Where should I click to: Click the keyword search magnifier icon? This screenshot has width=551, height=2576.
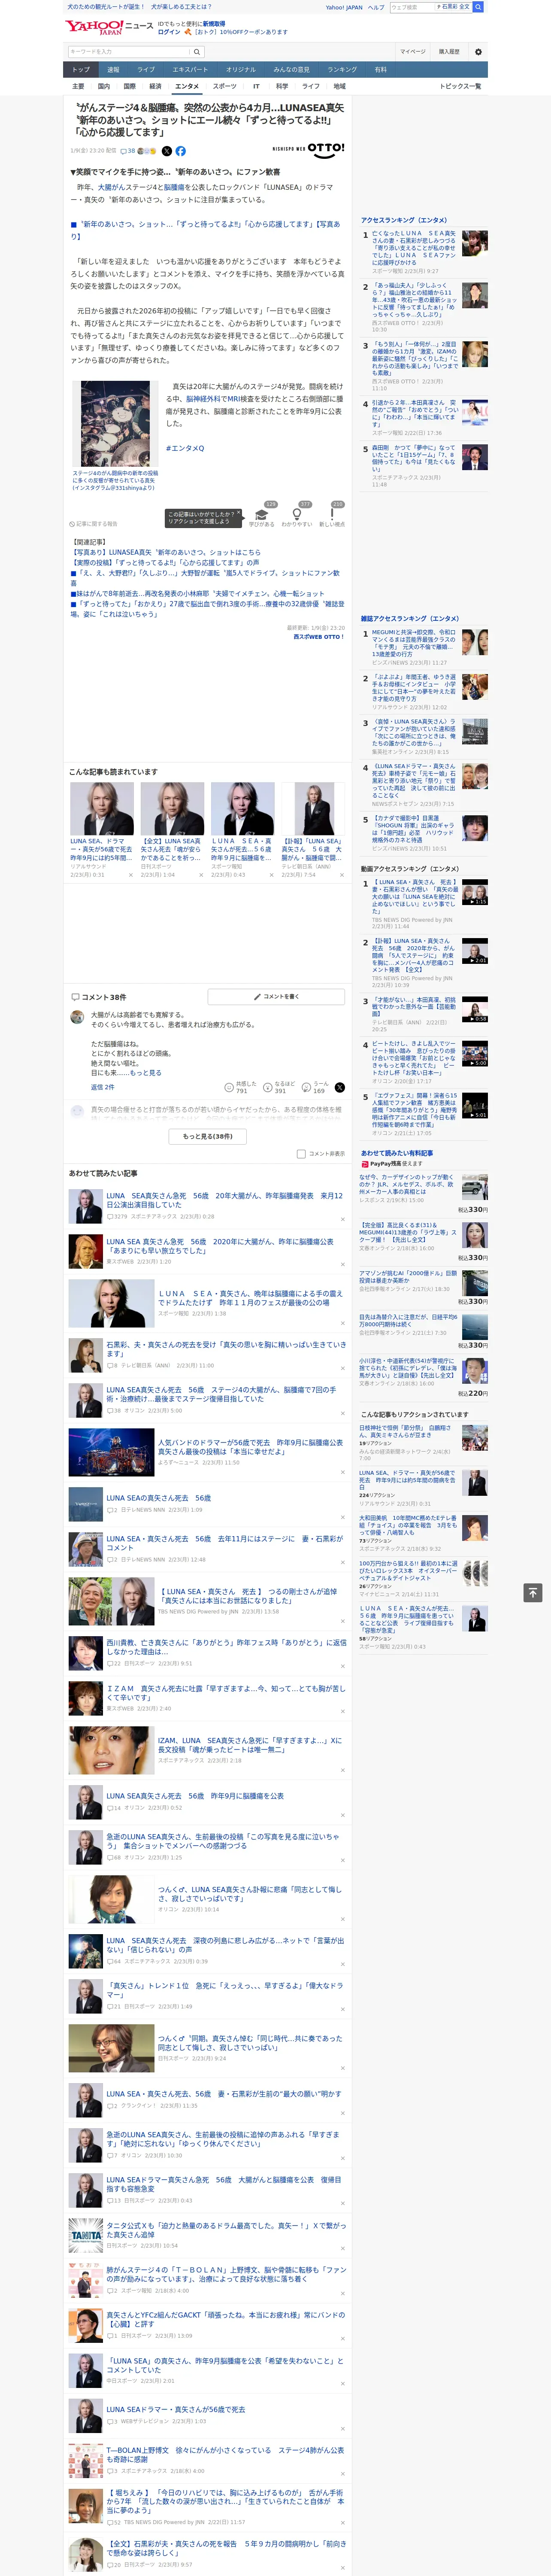pos(196,52)
